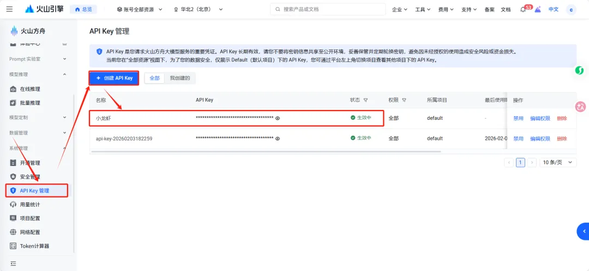Go to 总览 overview button
Image resolution: width=589 pixels, height=271 pixels.
83,9
